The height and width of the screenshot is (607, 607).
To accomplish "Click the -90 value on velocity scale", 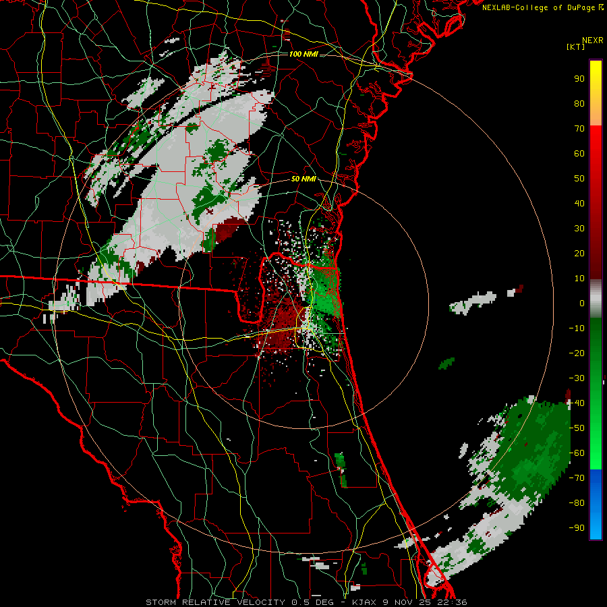I will coord(577,528).
